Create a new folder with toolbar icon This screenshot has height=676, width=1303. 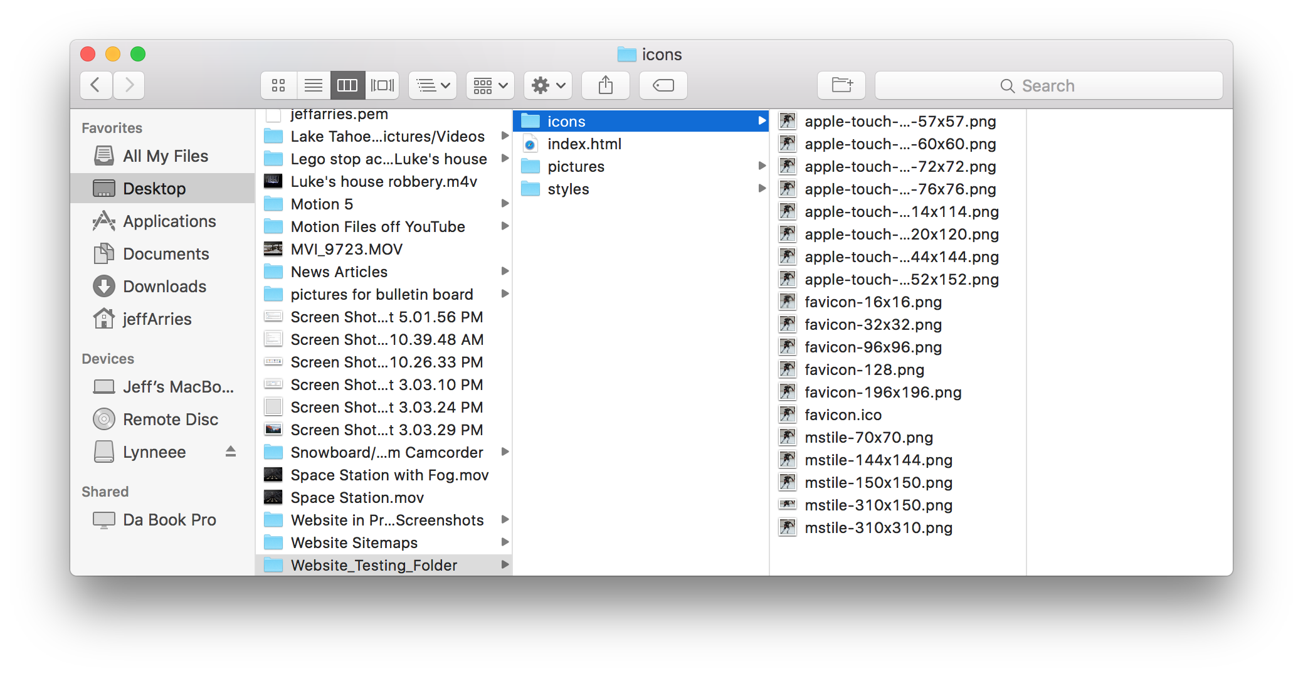click(841, 85)
